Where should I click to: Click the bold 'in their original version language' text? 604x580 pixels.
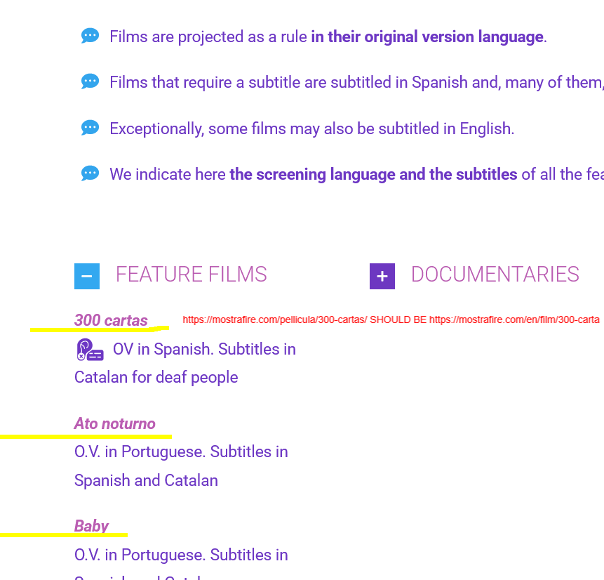427,37
